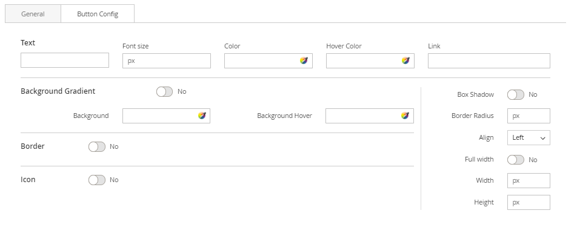Click the Width px input
Image resolution: width=577 pixels, height=239 pixels.
[x=529, y=181]
